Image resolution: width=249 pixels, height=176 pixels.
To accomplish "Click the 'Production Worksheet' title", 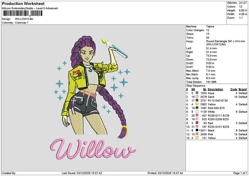I will tap(23, 3).
